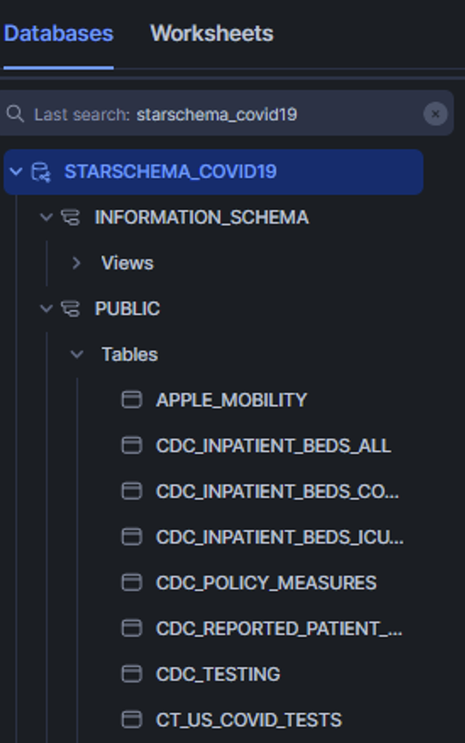Click the PUBLIC schema icon
This screenshot has height=743, width=465.
(x=70, y=309)
